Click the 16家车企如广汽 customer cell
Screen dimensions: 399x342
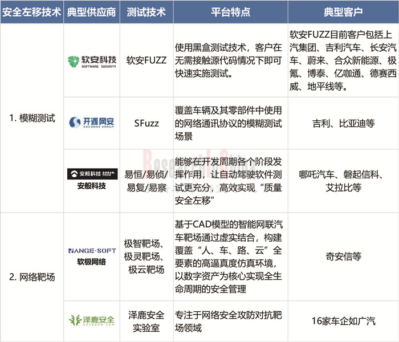pyautogui.click(x=343, y=321)
